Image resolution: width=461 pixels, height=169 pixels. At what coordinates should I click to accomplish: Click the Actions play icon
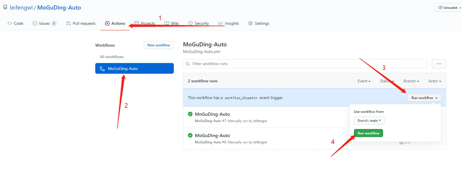[107, 23]
